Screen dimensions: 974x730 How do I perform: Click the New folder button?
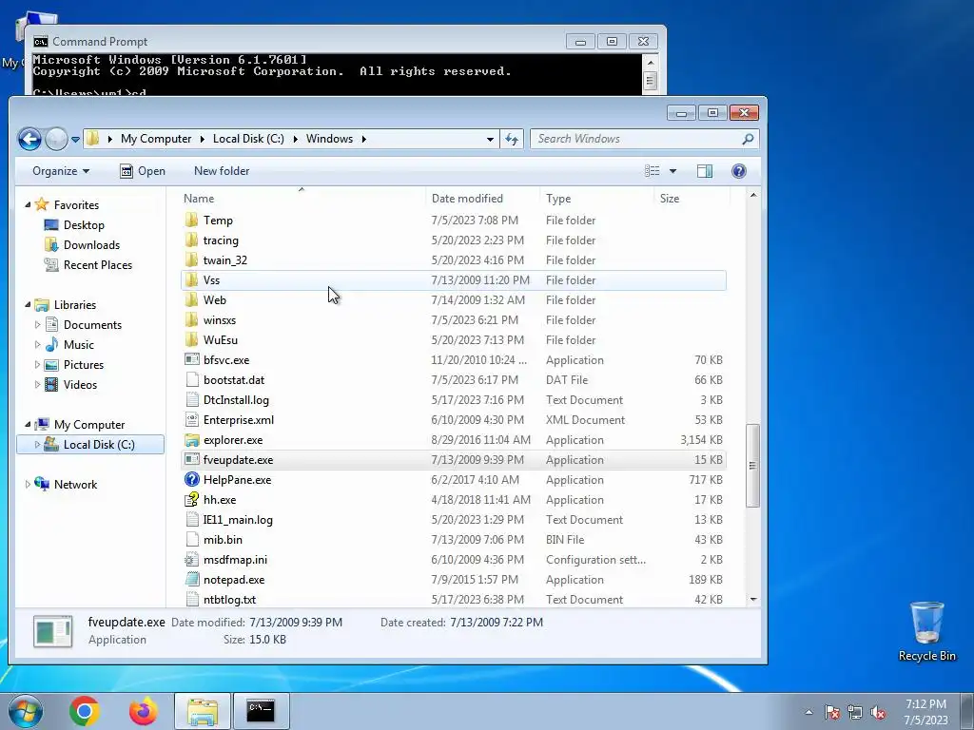pyautogui.click(x=222, y=171)
